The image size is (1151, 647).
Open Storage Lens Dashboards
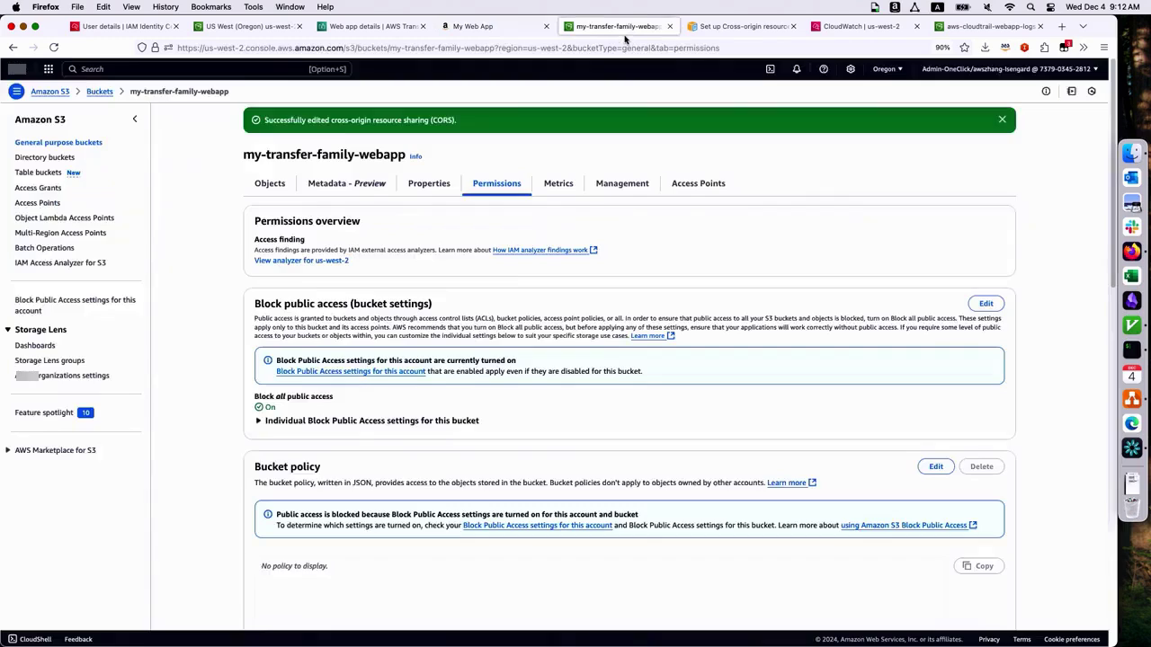coord(35,345)
